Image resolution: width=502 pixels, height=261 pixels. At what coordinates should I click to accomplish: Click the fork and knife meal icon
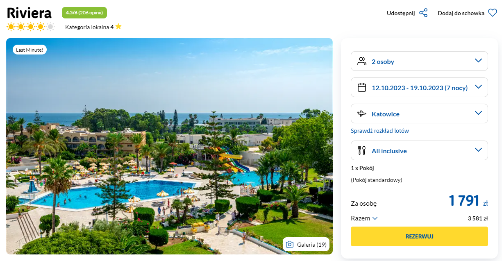(x=362, y=150)
